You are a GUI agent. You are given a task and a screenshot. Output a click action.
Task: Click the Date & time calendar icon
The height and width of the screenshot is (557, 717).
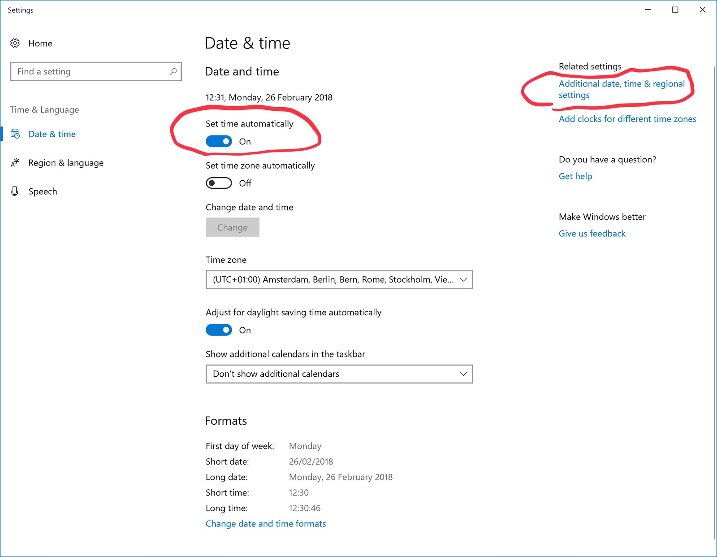[15, 134]
